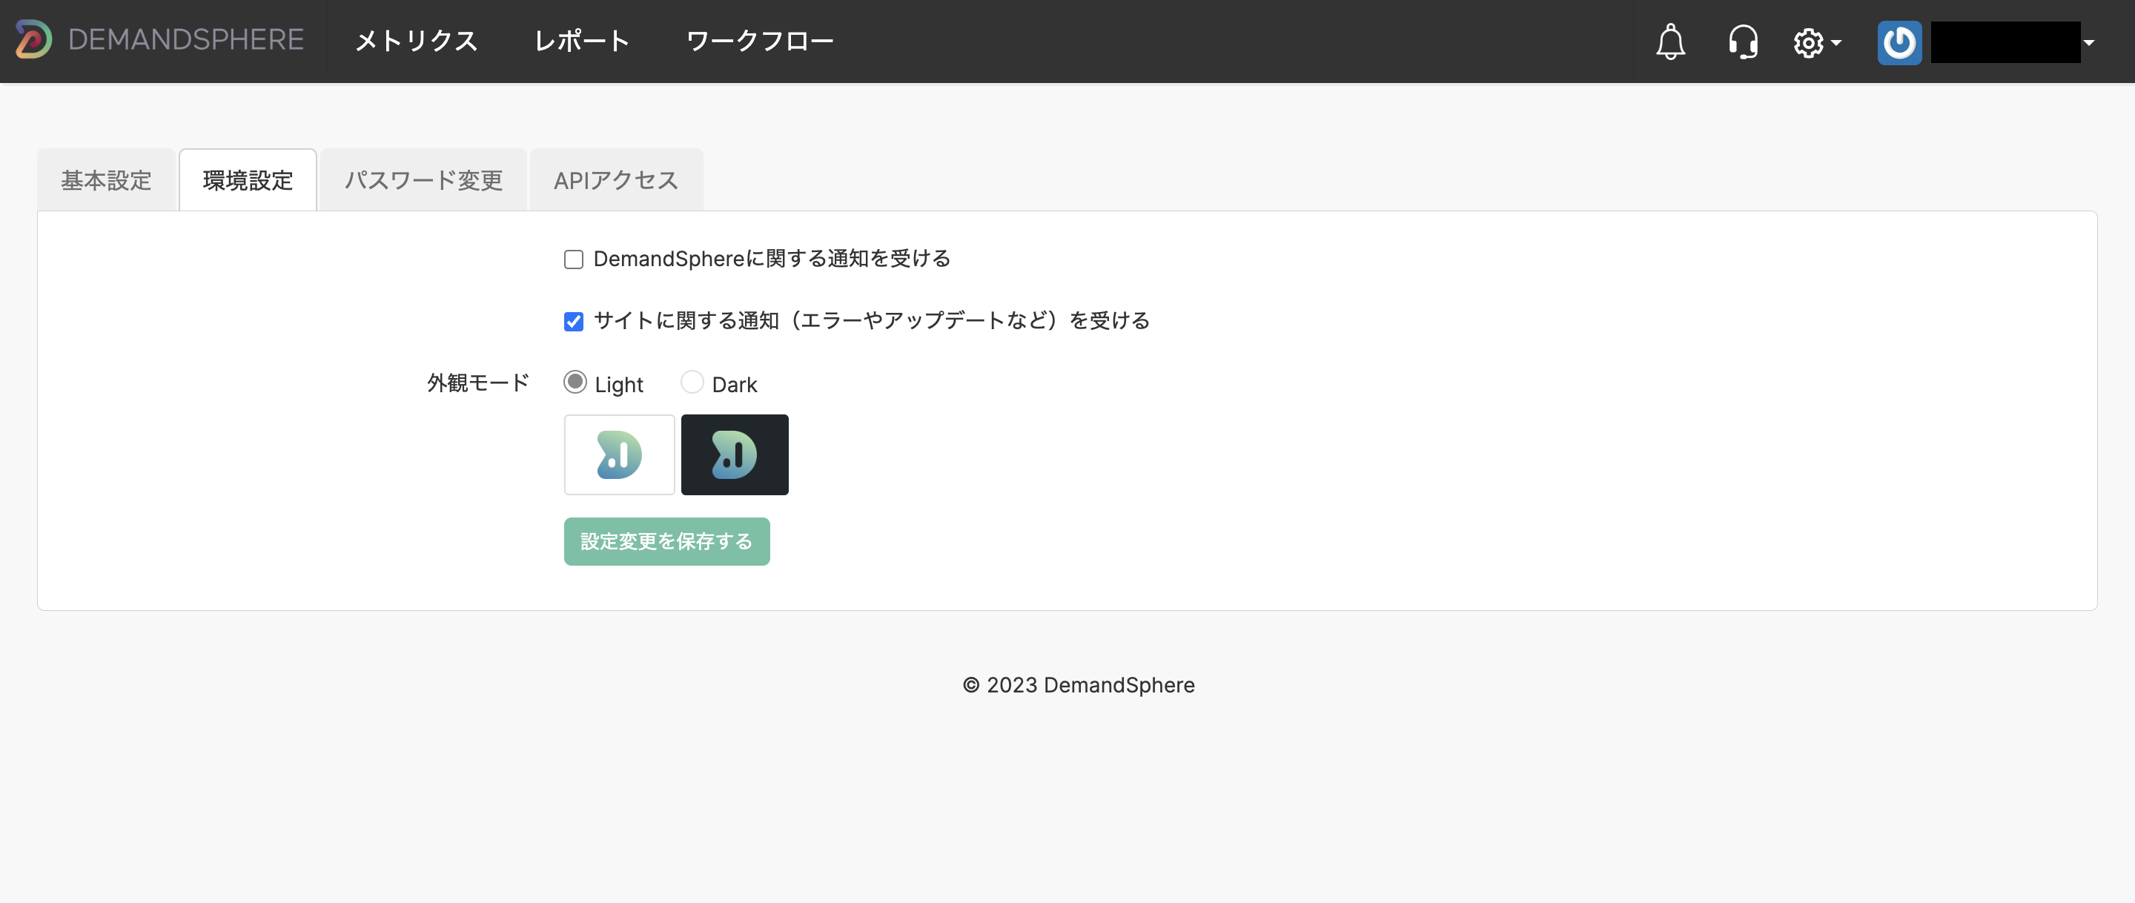Screen dimensions: 2135x903
Task: Switch to the 基本設定 tab
Action: (106, 180)
